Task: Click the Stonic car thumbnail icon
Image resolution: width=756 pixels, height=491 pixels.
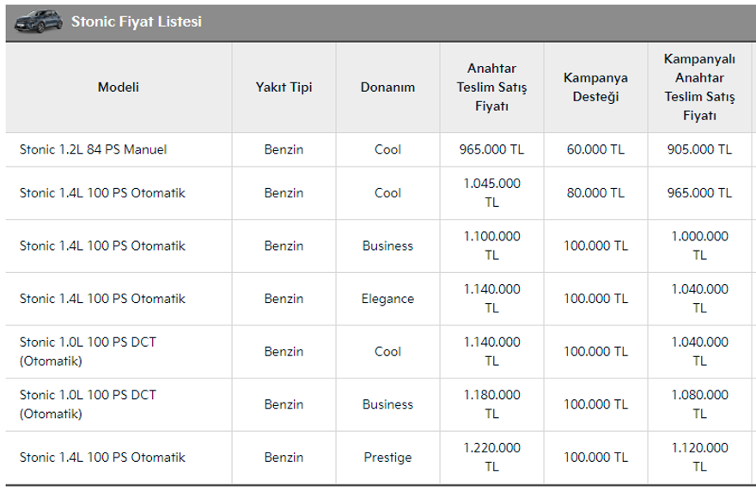Action: tap(39, 21)
